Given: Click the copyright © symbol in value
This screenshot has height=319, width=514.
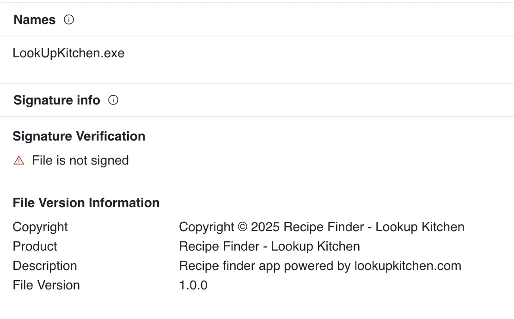Looking at the screenshot, I should [x=242, y=227].
